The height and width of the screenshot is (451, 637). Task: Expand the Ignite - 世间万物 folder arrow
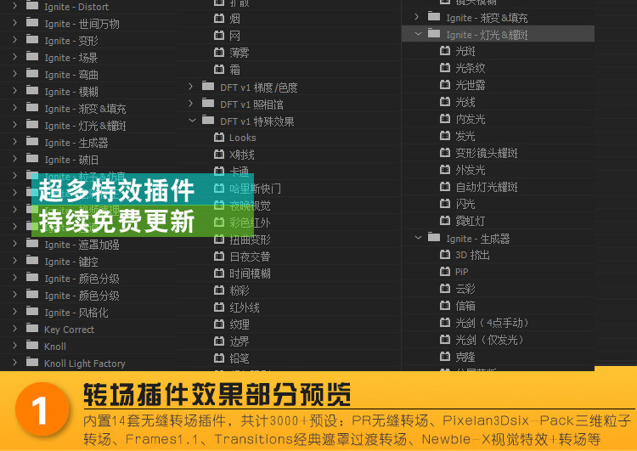tap(15, 23)
